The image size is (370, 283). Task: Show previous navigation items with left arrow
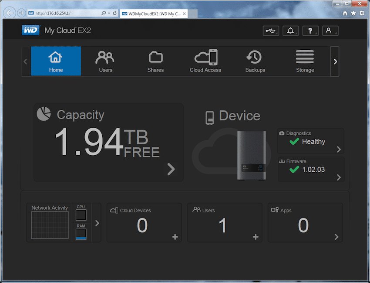click(26, 61)
